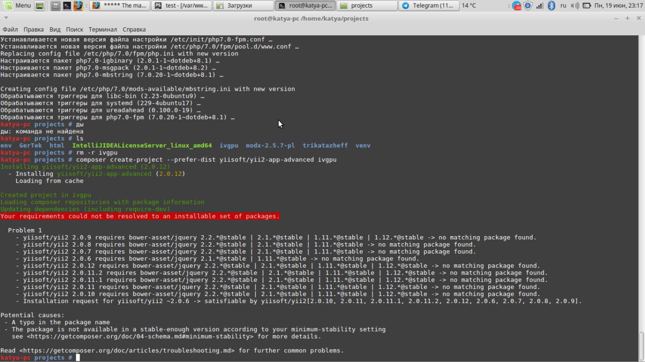645x362 pixels.
Task: Open the sound volume tray icon
Action: (575, 6)
